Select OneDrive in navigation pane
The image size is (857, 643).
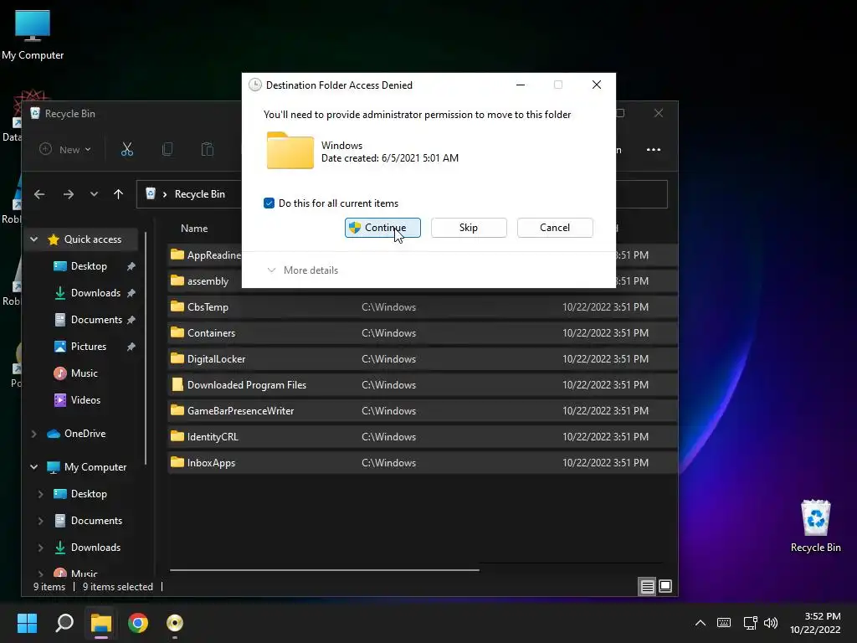click(85, 434)
